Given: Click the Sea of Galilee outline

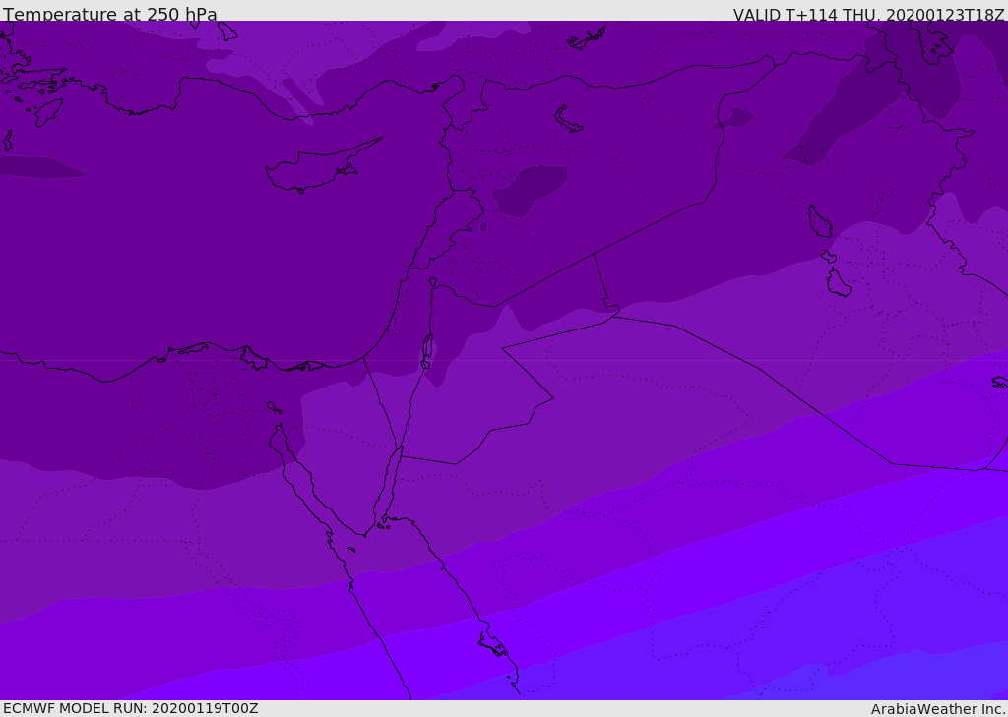Looking at the screenshot, I should click(x=433, y=282).
